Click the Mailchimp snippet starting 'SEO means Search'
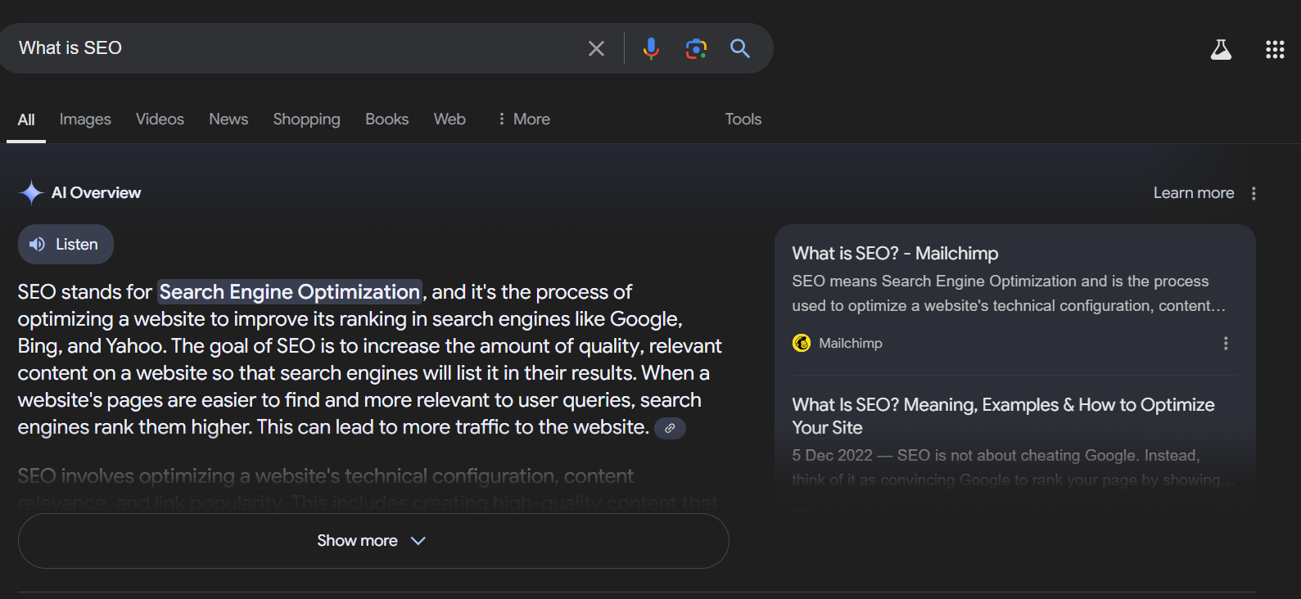 (1009, 293)
